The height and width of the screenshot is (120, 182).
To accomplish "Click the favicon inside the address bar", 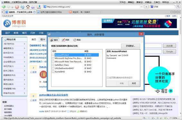I will click(45, 7).
